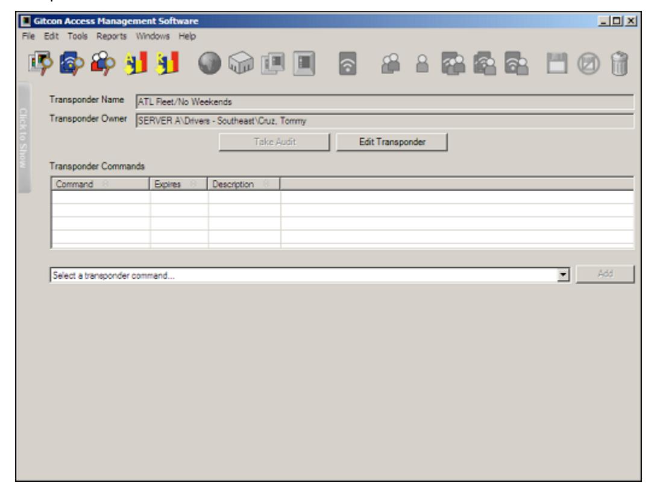Viewport: 651px width, 494px height.
Task: Select the gray globe icon
Action: click(210, 63)
